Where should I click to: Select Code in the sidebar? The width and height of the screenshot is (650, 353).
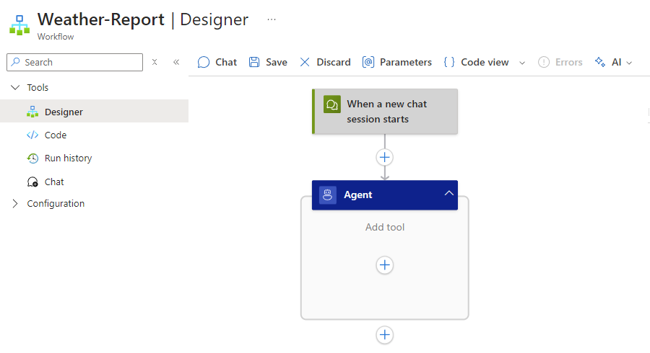click(x=55, y=135)
